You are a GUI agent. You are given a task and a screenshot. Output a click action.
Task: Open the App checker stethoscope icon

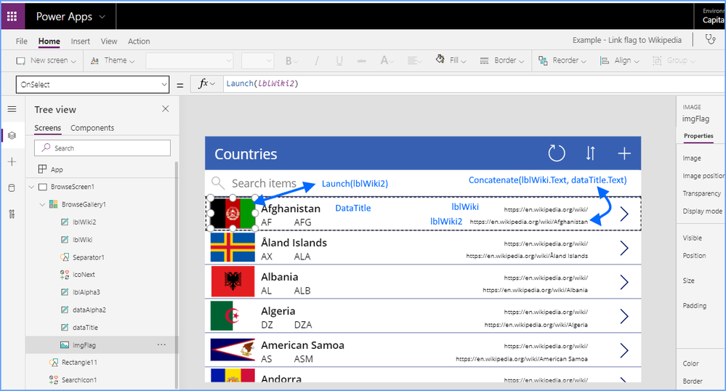tap(710, 40)
